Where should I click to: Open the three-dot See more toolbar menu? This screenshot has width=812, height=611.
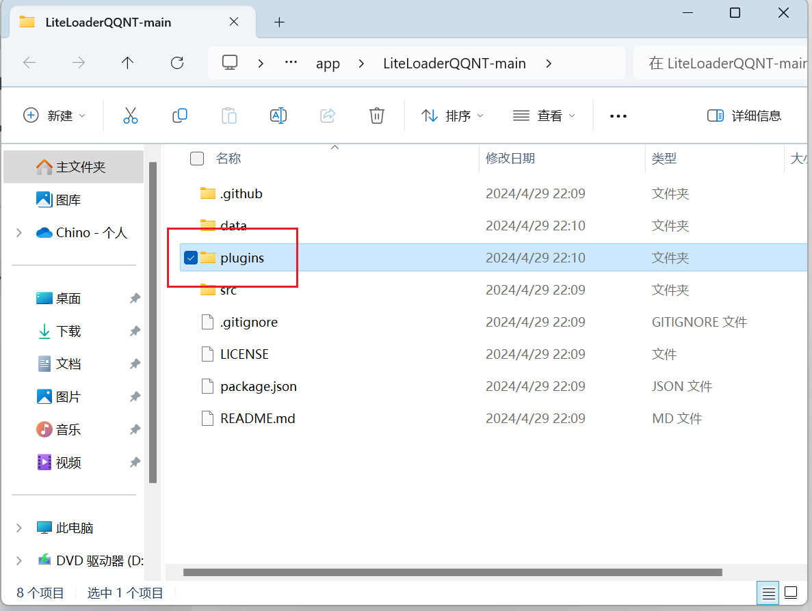point(618,116)
